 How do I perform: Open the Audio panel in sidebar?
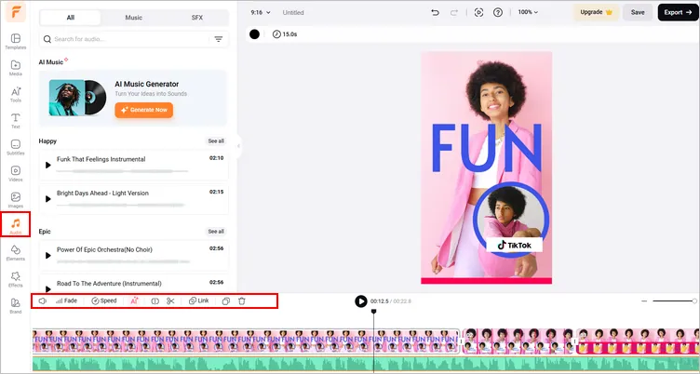pos(16,225)
